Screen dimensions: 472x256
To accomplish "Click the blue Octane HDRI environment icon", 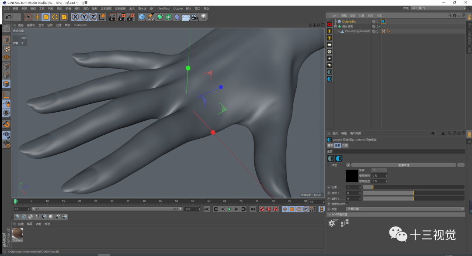I will (x=330, y=79).
